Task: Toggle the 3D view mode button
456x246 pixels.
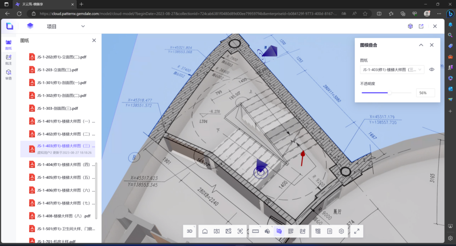Action: (190, 231)
